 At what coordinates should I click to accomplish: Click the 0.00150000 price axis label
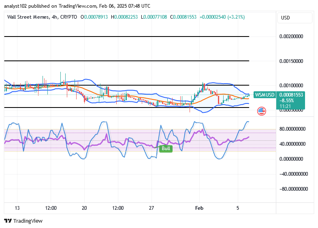(x=291, y=61)
